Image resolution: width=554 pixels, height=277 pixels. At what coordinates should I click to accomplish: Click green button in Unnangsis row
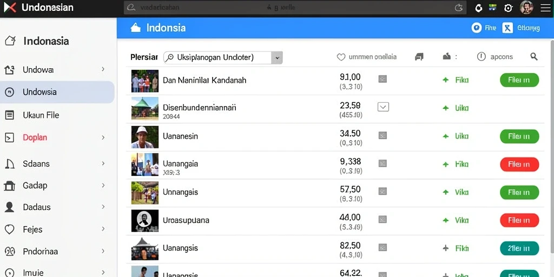click(519, 192)
